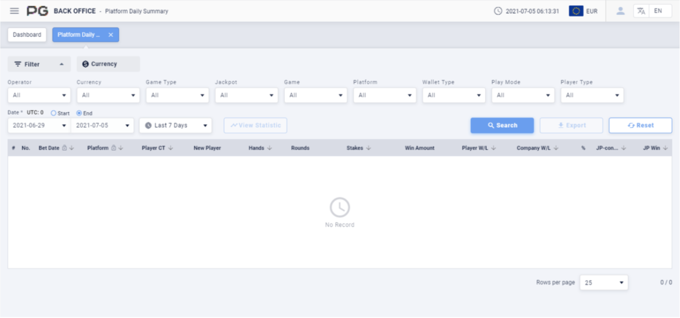Open the Player Type dropdown
The width and height of the screenshot is (680, 318).
592,95
